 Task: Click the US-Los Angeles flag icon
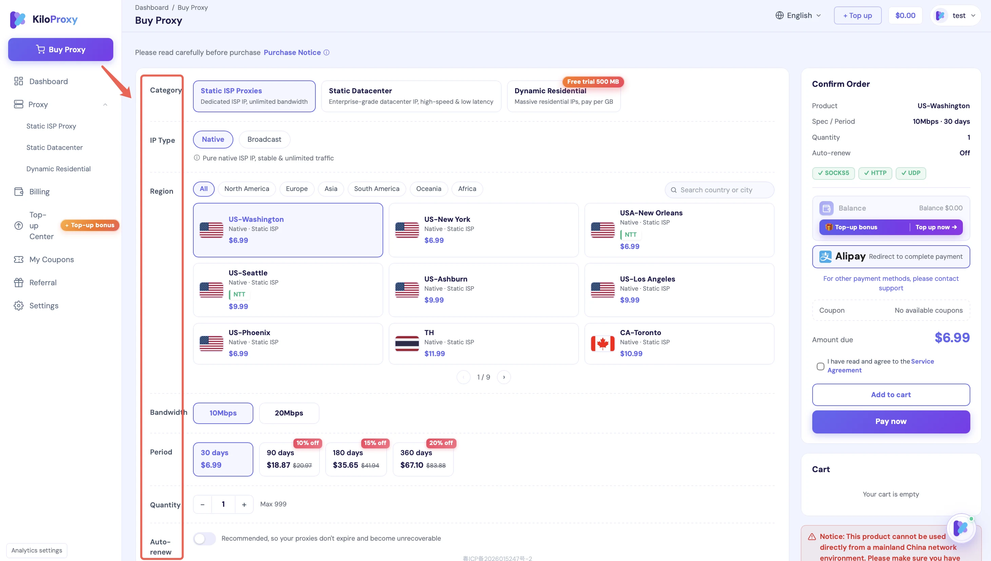point(602,290)
